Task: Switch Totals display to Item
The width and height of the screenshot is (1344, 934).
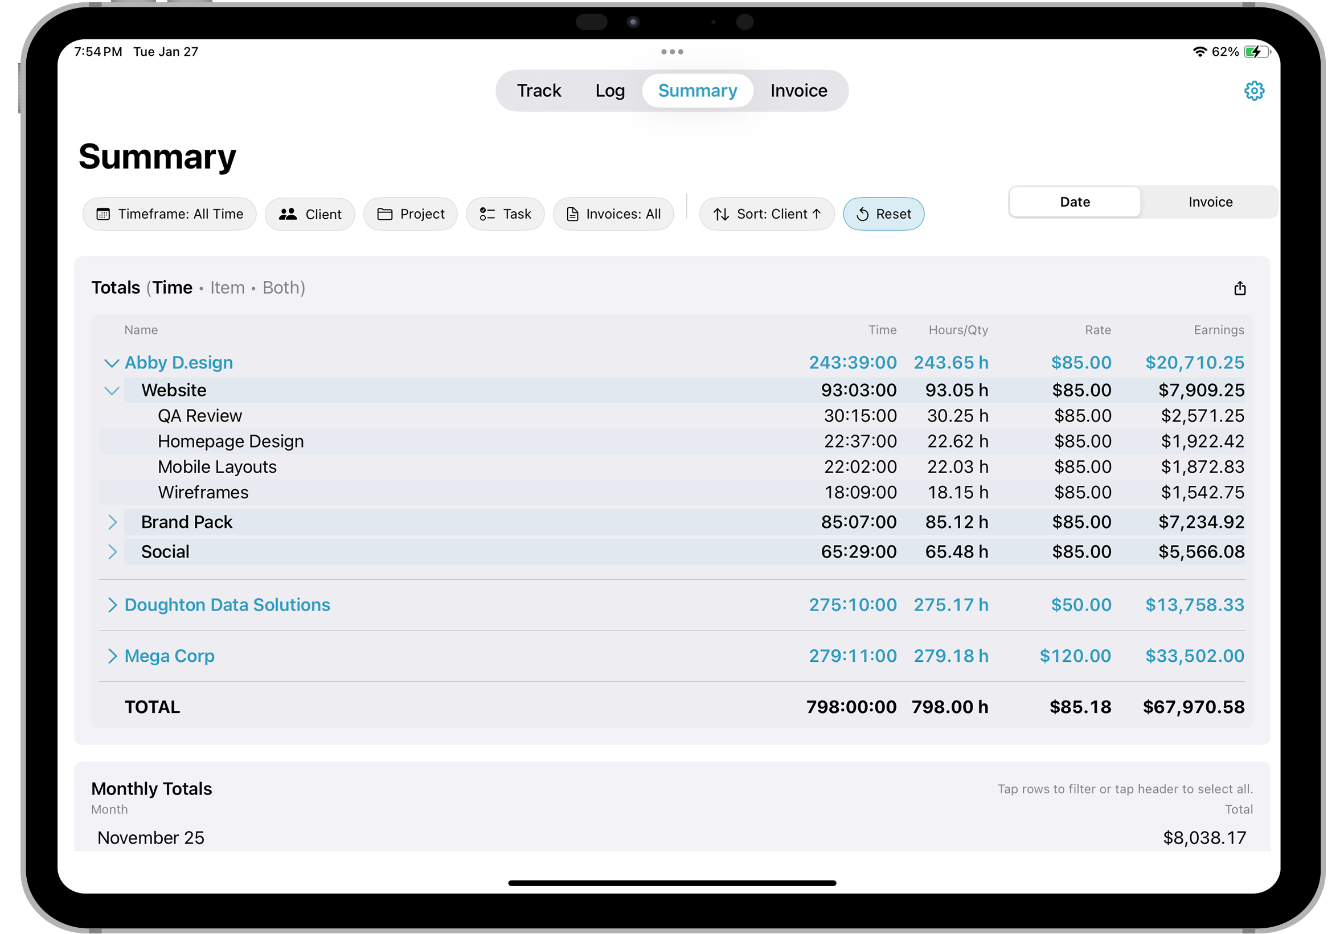Action: pyautogui.click(x=227, y=288)
